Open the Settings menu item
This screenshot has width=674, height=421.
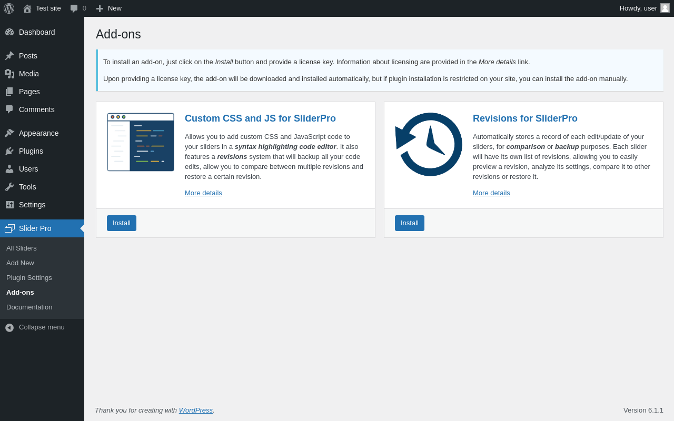[x=42, y=205]
